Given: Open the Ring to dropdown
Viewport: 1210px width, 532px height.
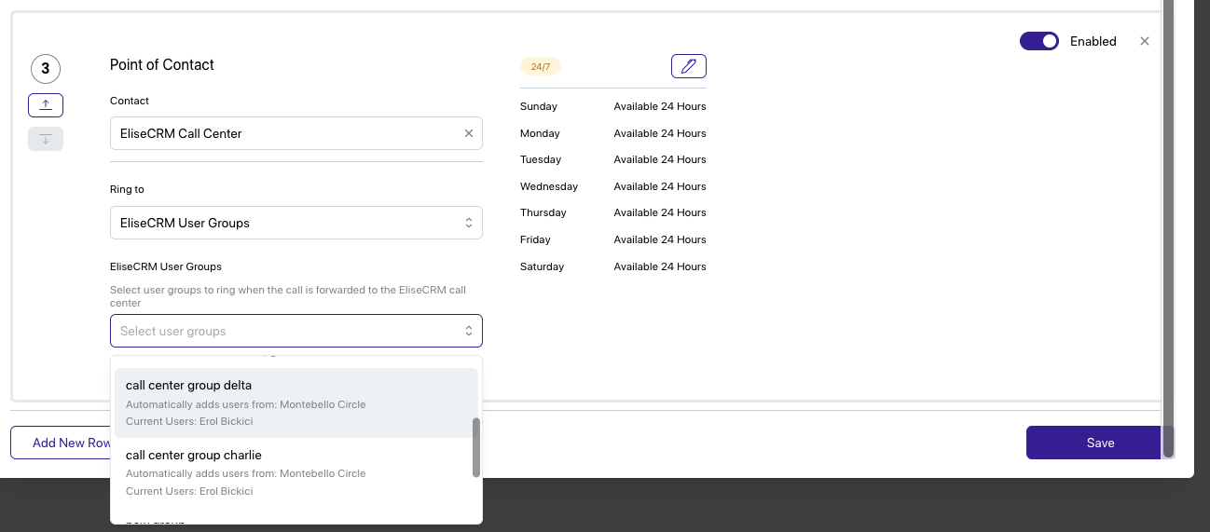Looking at the screenshot, I should (x=296, y=223).
